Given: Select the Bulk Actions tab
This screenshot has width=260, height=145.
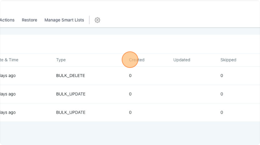Looking at the screenshot, I should pos(7,20).
